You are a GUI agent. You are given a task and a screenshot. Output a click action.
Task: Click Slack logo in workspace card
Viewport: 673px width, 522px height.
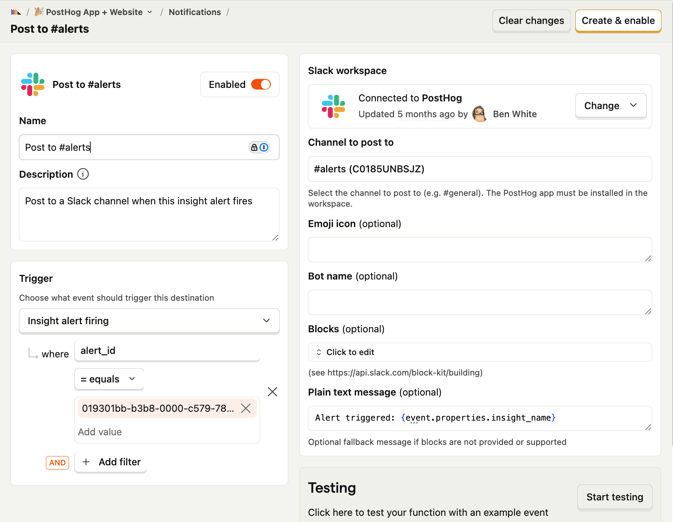click(x=333, y=106)
